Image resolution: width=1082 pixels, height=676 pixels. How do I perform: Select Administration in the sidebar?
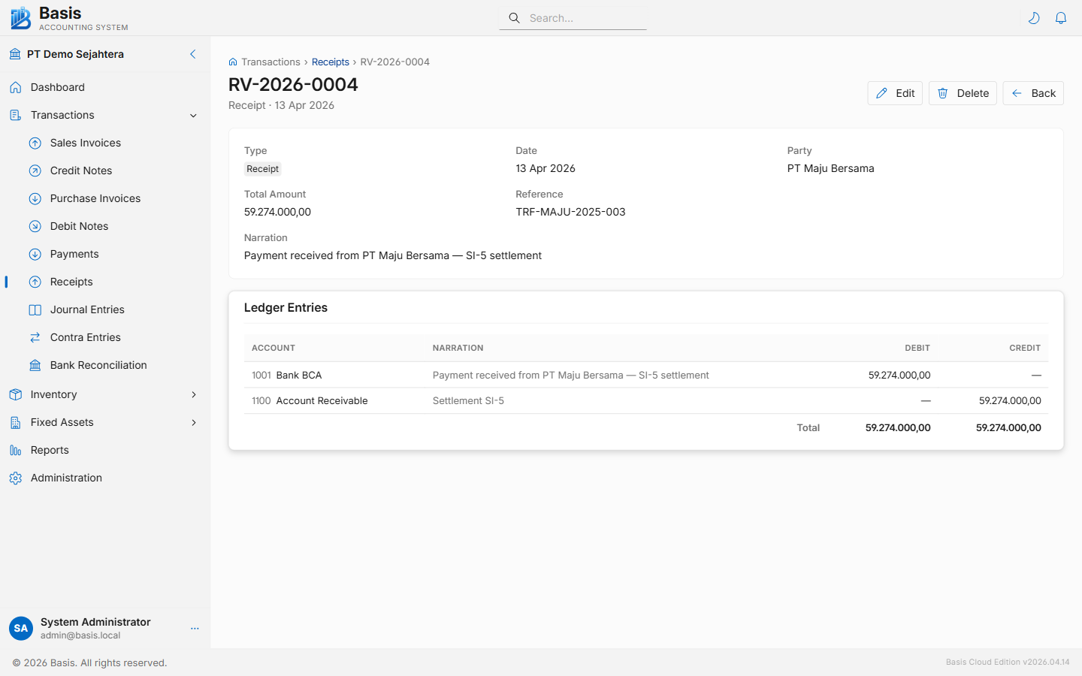coord(66,478)
